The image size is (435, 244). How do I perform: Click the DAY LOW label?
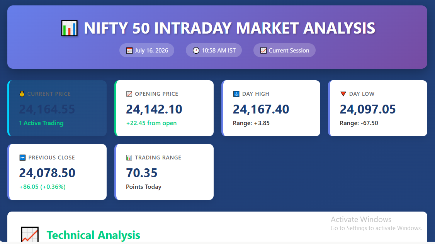pos(362,94)
